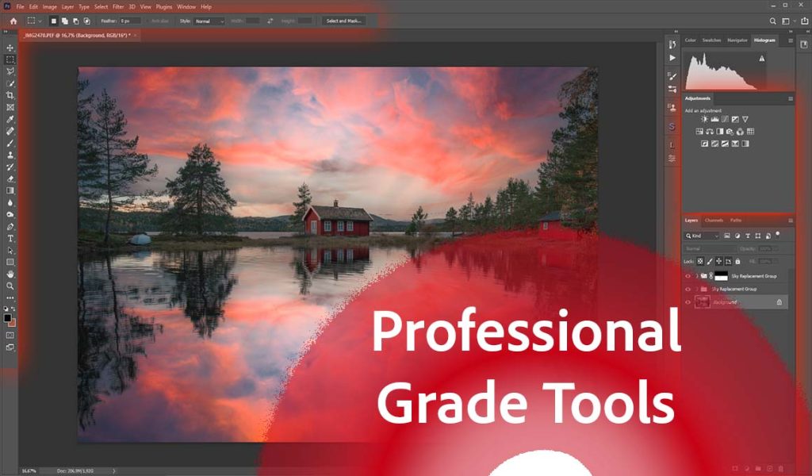812x476 pixels.
Task: Select the Brush tool in the left toolbar
Action: [10, 143]
